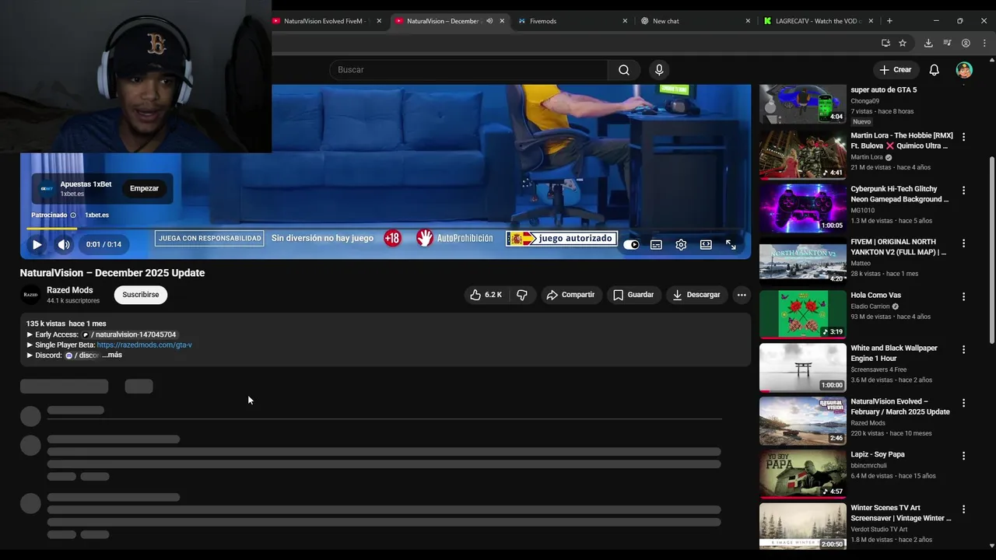The image size is (996, 560).
Task: Open the Razed Mods channel name link
Action: [x=69, y=290]
